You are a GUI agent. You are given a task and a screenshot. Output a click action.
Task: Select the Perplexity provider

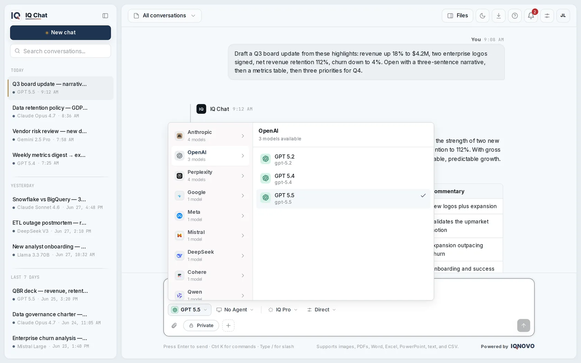point(210,176)
